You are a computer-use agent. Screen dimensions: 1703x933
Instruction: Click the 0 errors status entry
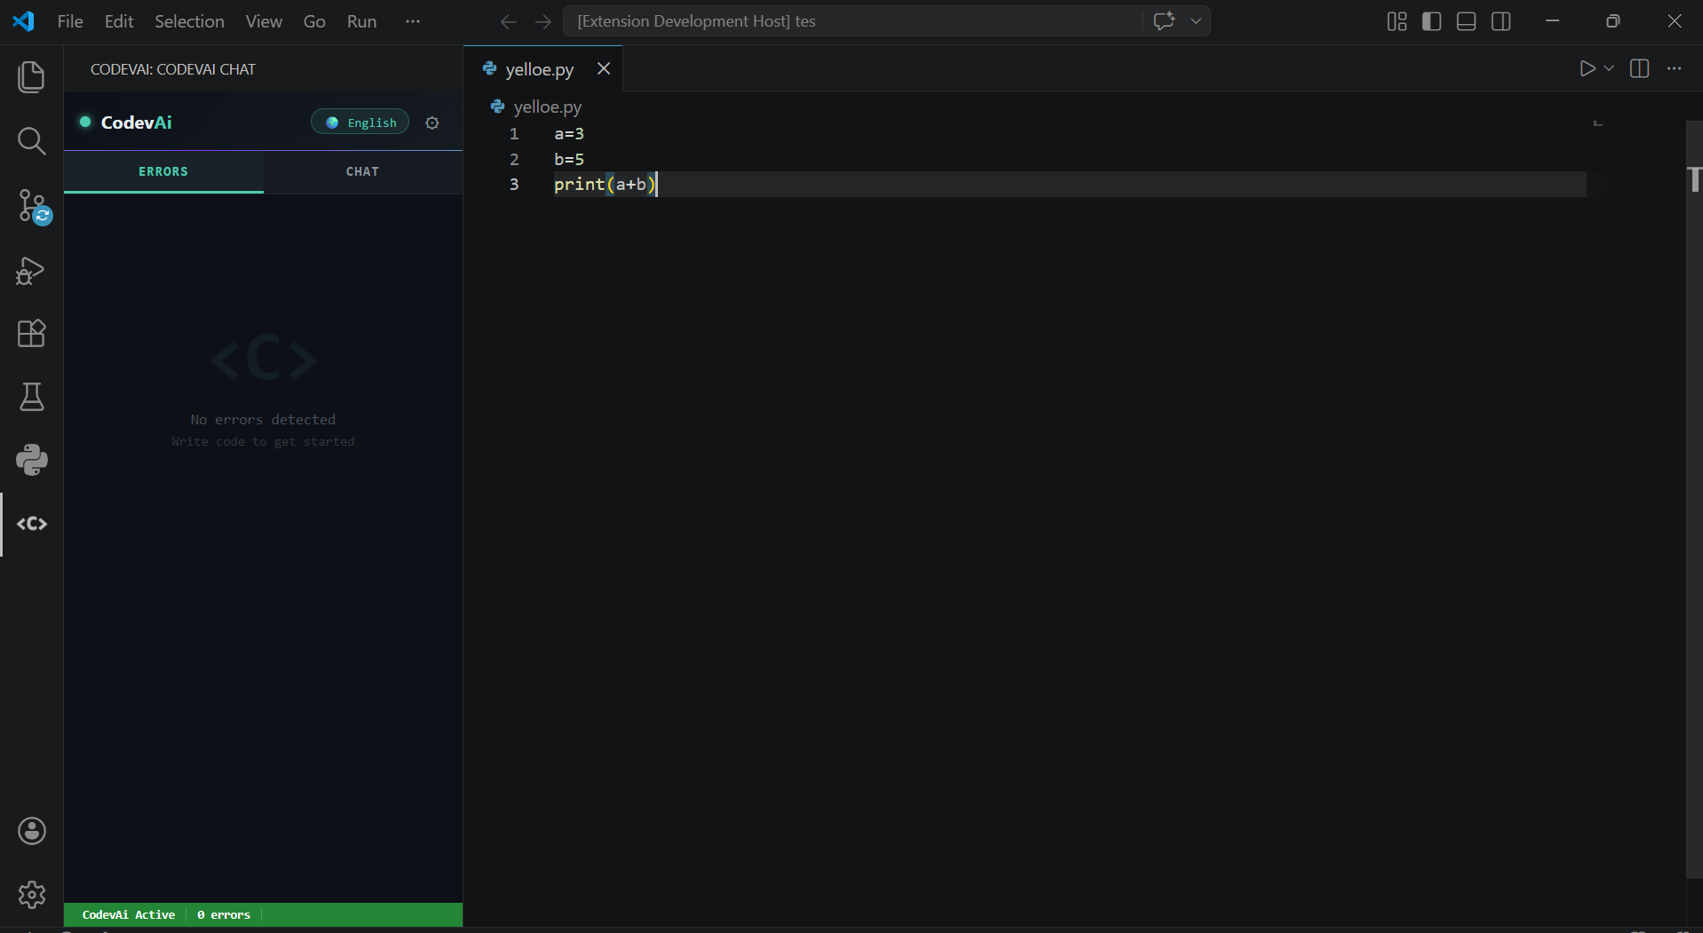[x=224, y=914]
